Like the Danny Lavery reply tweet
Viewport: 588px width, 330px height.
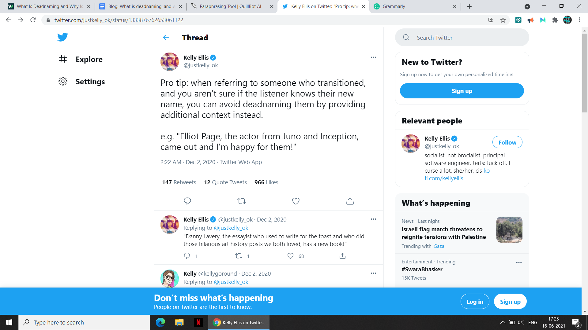[290, 256]
